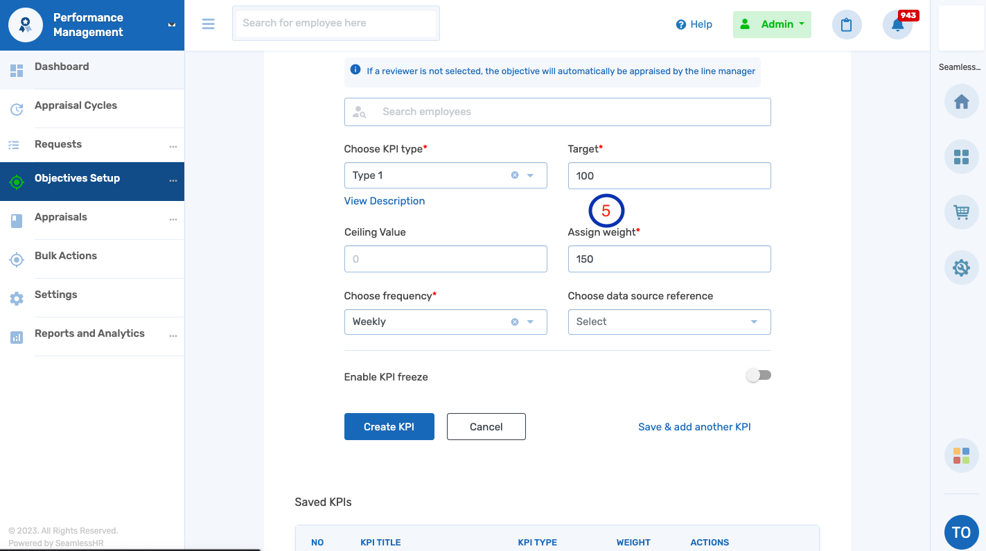The image size is (986, 551).
Task: Click the hamburger menu icon
Action: coord(208,24)
